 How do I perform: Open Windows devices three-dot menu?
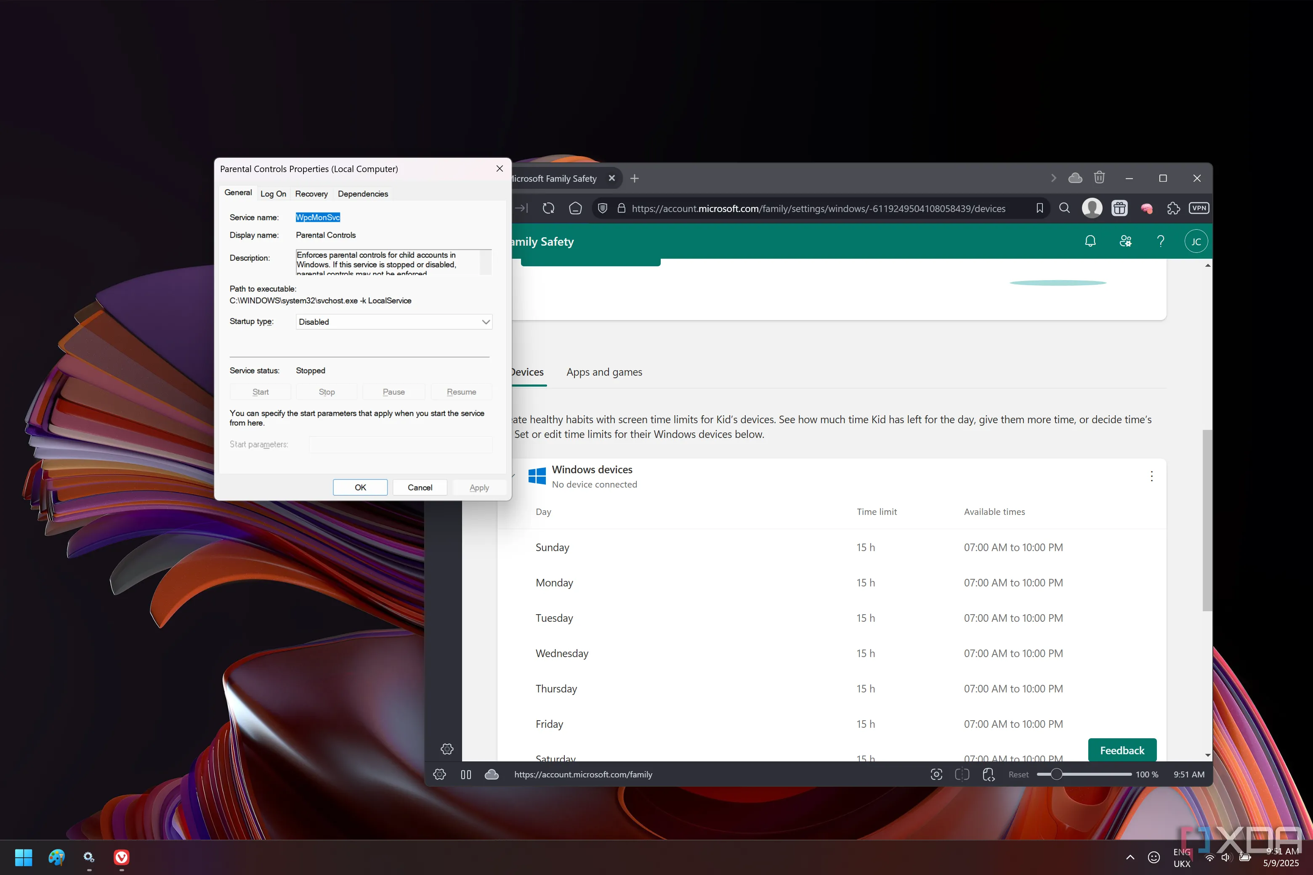[1151, 476]
